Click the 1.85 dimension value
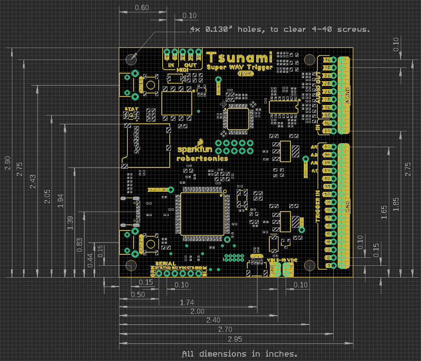Viewport: 421px width, 361px height. click(x=396, y=205)
